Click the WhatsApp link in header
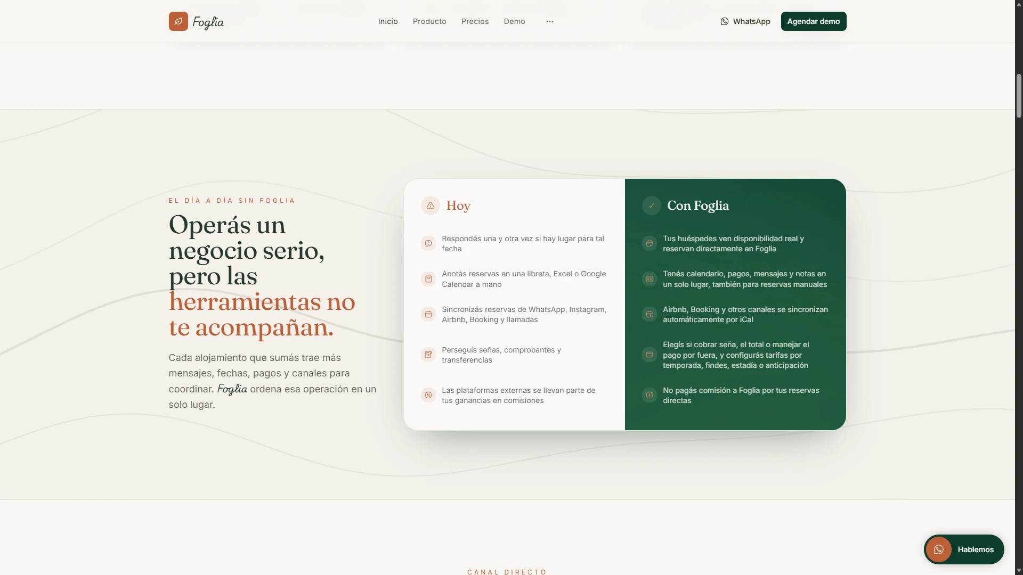1023x575 pixels. (x=745, y=21)
